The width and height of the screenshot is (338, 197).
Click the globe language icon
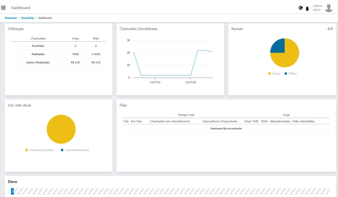300,8
